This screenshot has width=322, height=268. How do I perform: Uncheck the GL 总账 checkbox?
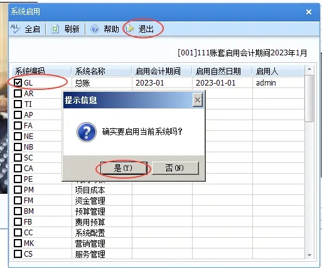click(x=18, y=82)
